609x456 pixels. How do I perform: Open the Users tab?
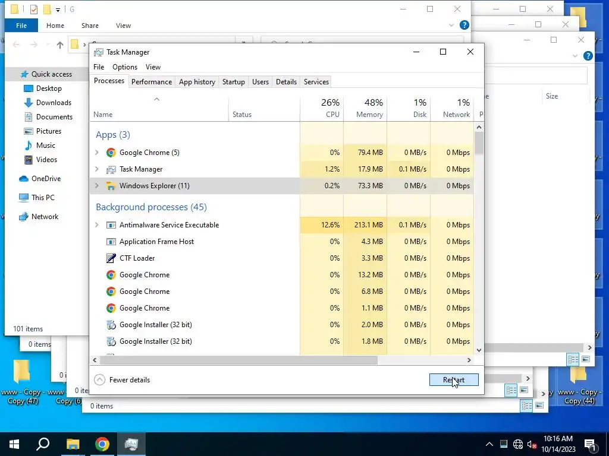click(260, 82)
